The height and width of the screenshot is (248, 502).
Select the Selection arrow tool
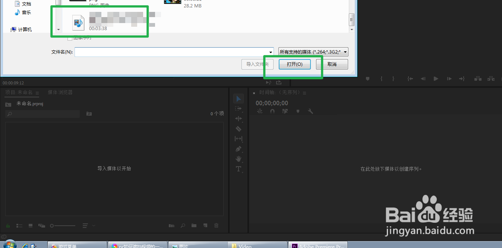click(239, 99)
